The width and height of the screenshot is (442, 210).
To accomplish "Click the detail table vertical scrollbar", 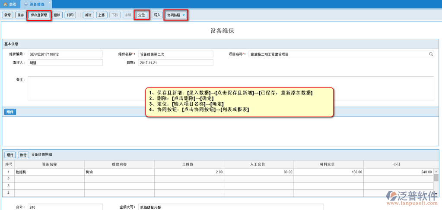I will coord(436,178).
